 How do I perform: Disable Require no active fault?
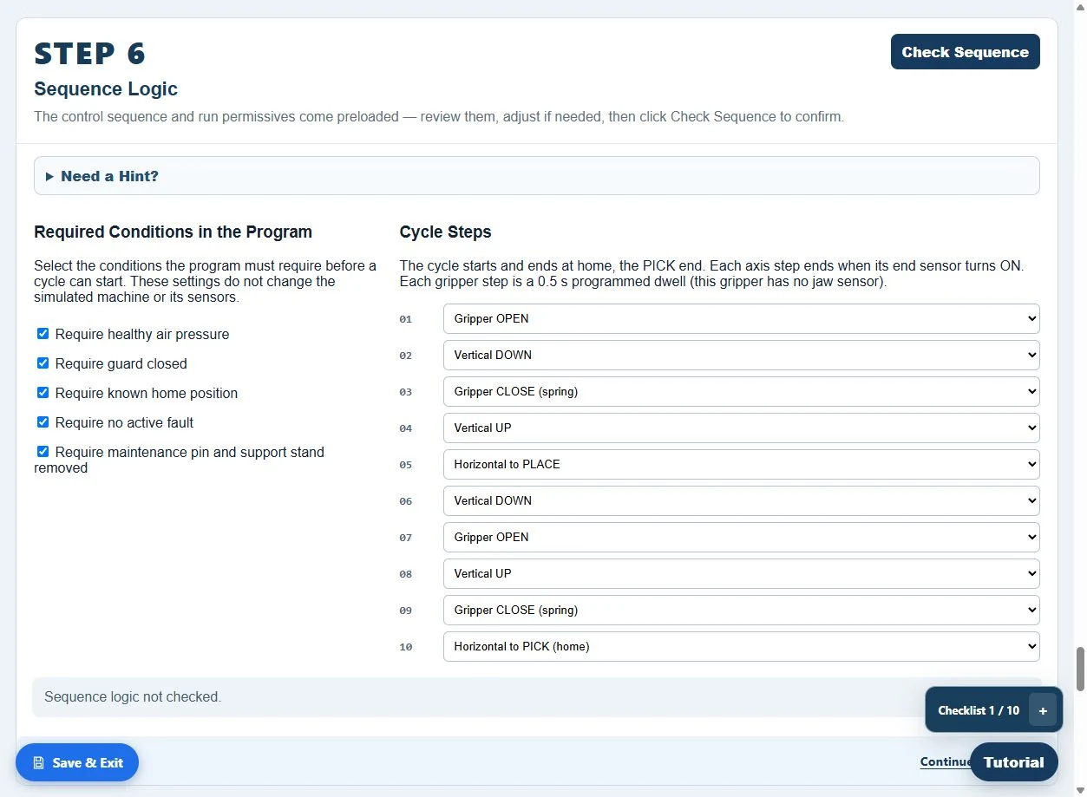[x=43, y=422]
